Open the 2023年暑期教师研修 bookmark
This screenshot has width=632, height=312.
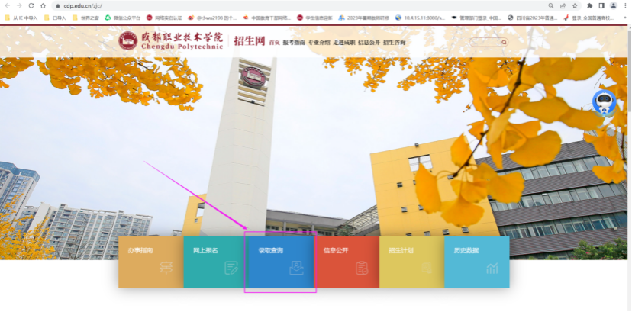[363, 18]
